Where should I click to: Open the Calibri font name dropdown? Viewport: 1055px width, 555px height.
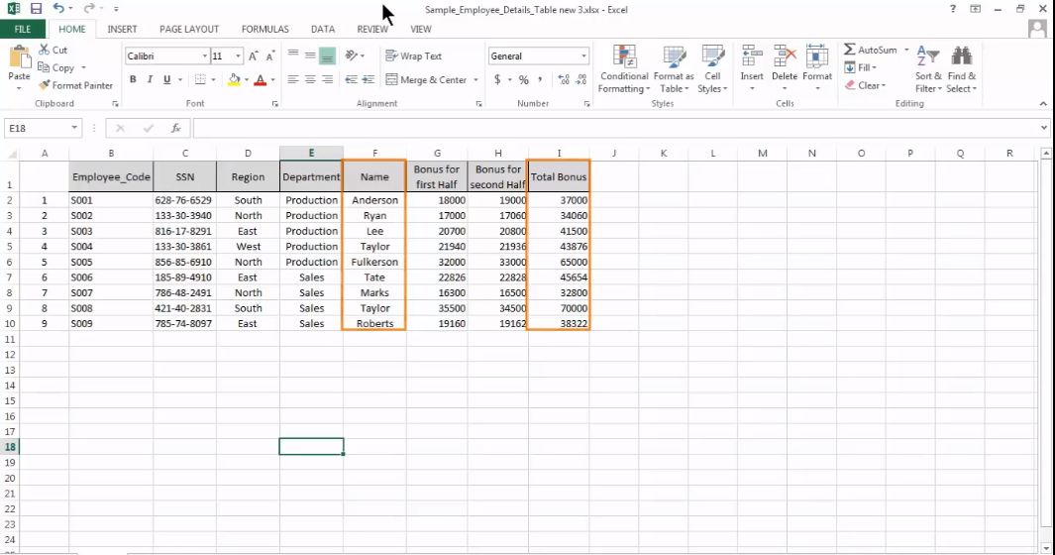click(x=205, y=56)
